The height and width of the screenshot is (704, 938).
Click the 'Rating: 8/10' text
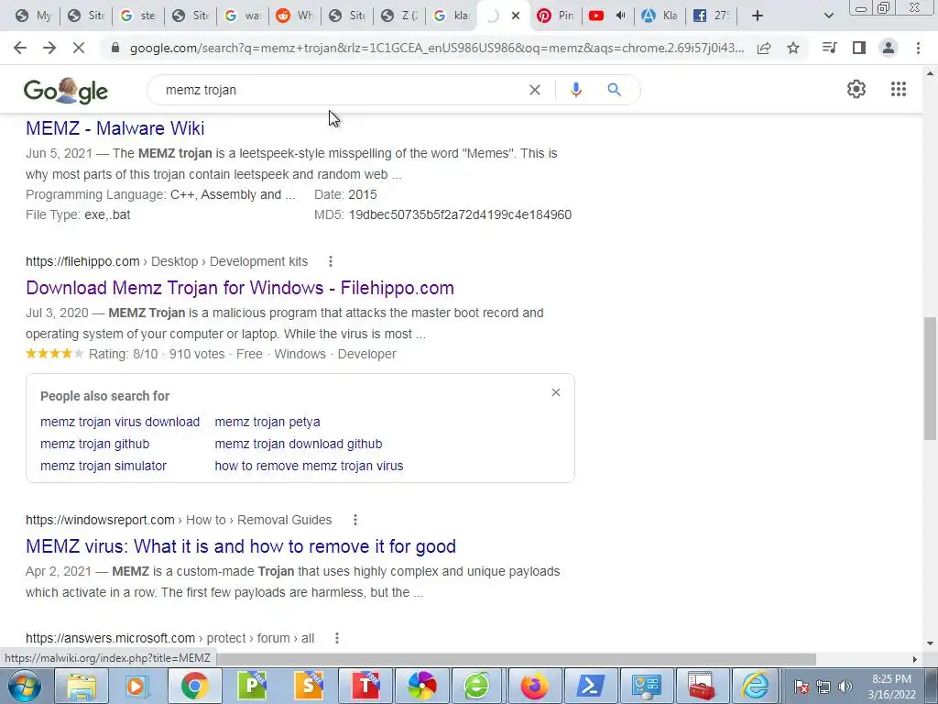124,355
